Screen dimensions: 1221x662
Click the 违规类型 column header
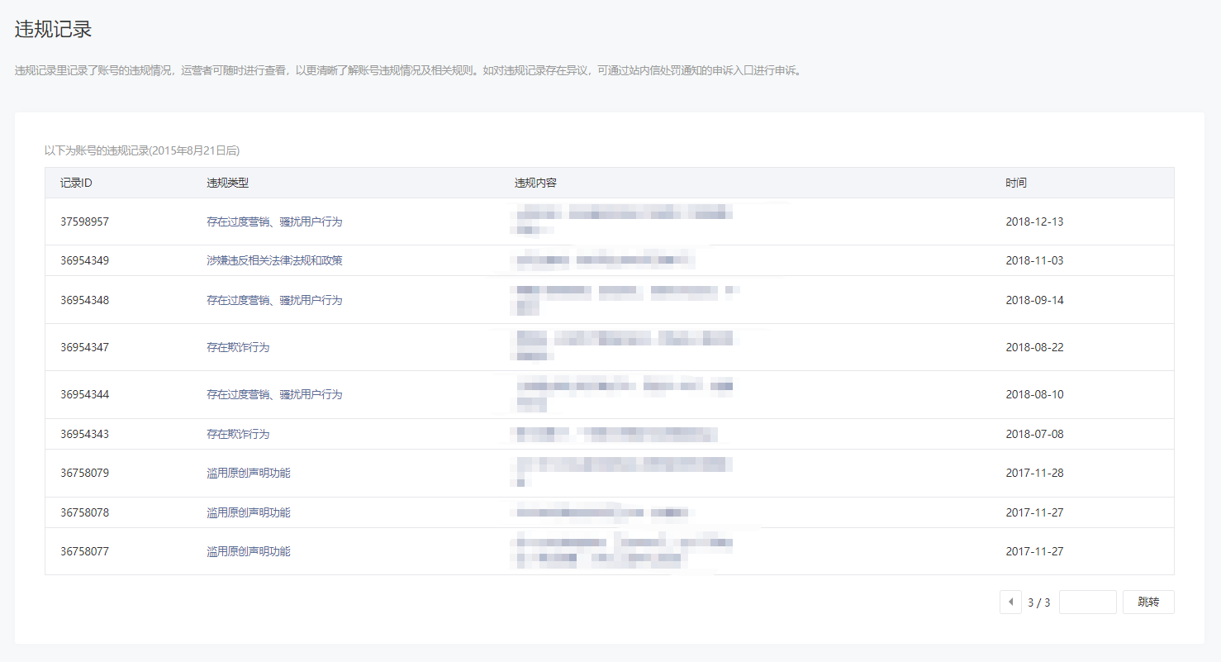pos(227,183)
